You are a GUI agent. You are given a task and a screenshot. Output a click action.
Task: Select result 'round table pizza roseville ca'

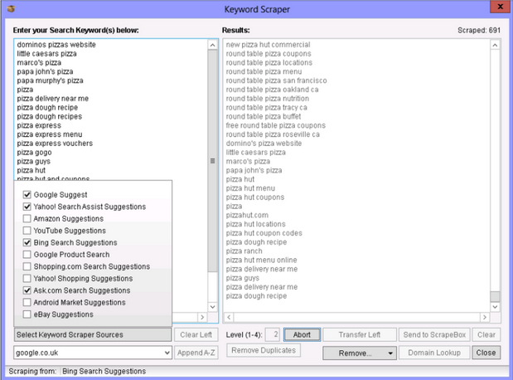tap(273, 134)
